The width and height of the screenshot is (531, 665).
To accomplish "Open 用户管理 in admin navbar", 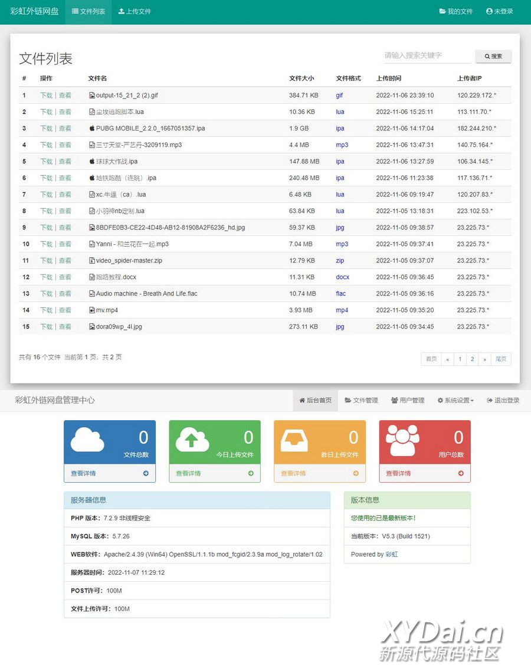I will tap(407, 401).
